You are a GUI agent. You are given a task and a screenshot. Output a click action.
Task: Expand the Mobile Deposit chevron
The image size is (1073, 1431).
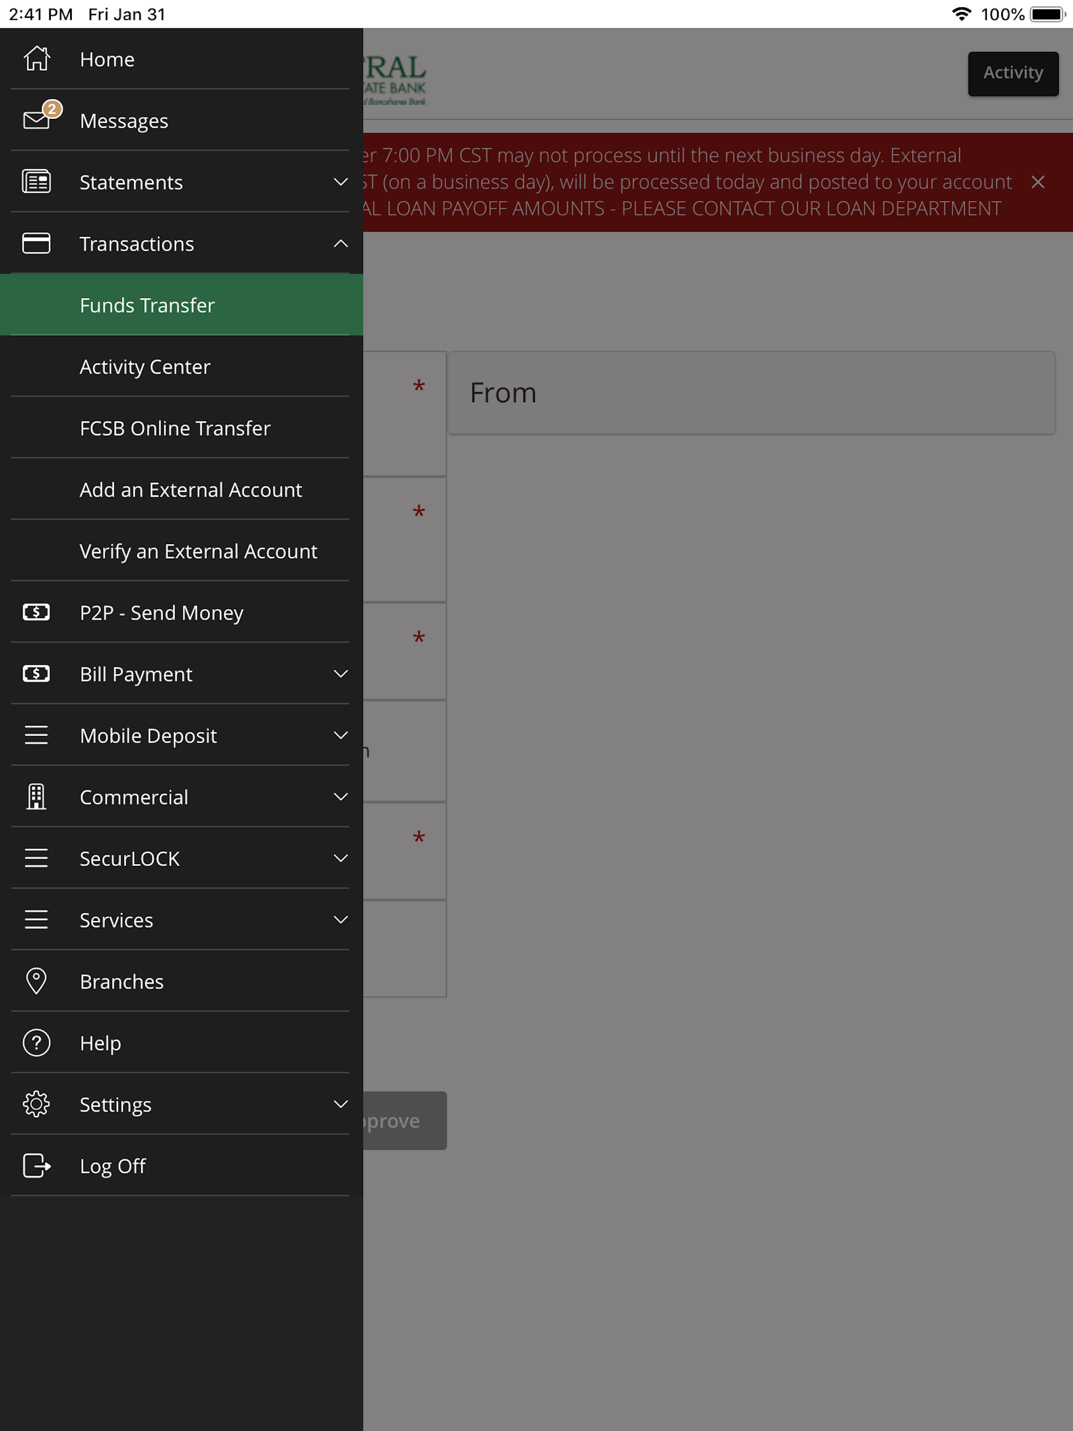pos(341,735)
